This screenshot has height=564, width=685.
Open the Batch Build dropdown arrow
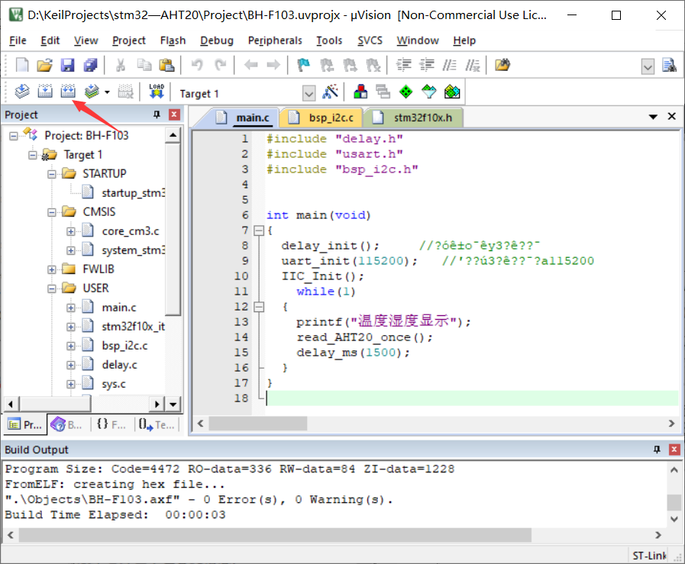tap(107, 92)
